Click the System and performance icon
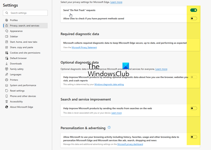The height and width of the screenshot is (150, 211). (x=6, y=85)
